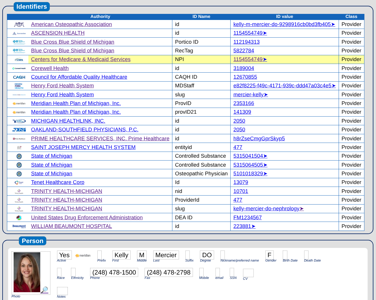Click the Degree field showing DO

pos(207,255)
